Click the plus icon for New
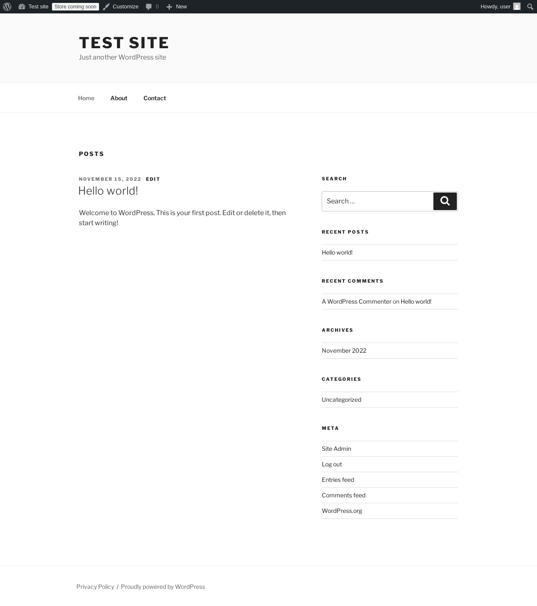The height and width of the screenshot is (606, 537). [169, 7]
